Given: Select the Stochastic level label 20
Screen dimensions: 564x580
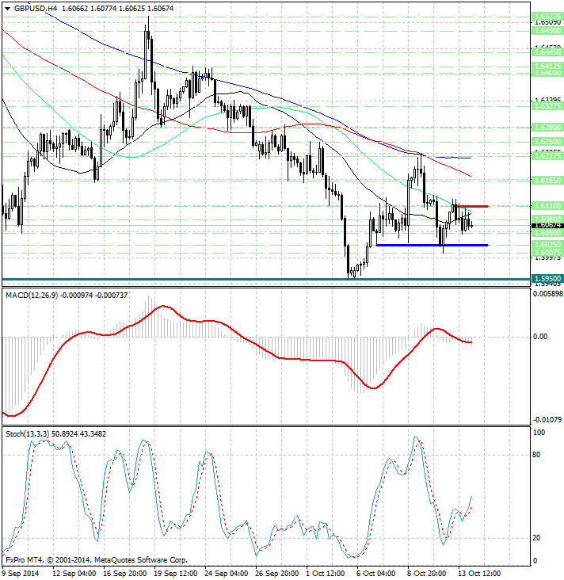Looking at the screenshot, I should click(x=536, y=538).
